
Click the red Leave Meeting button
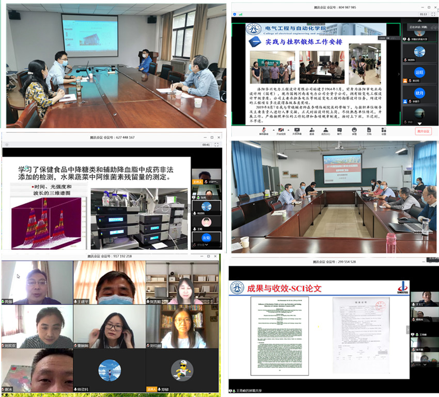click(423, 131)
